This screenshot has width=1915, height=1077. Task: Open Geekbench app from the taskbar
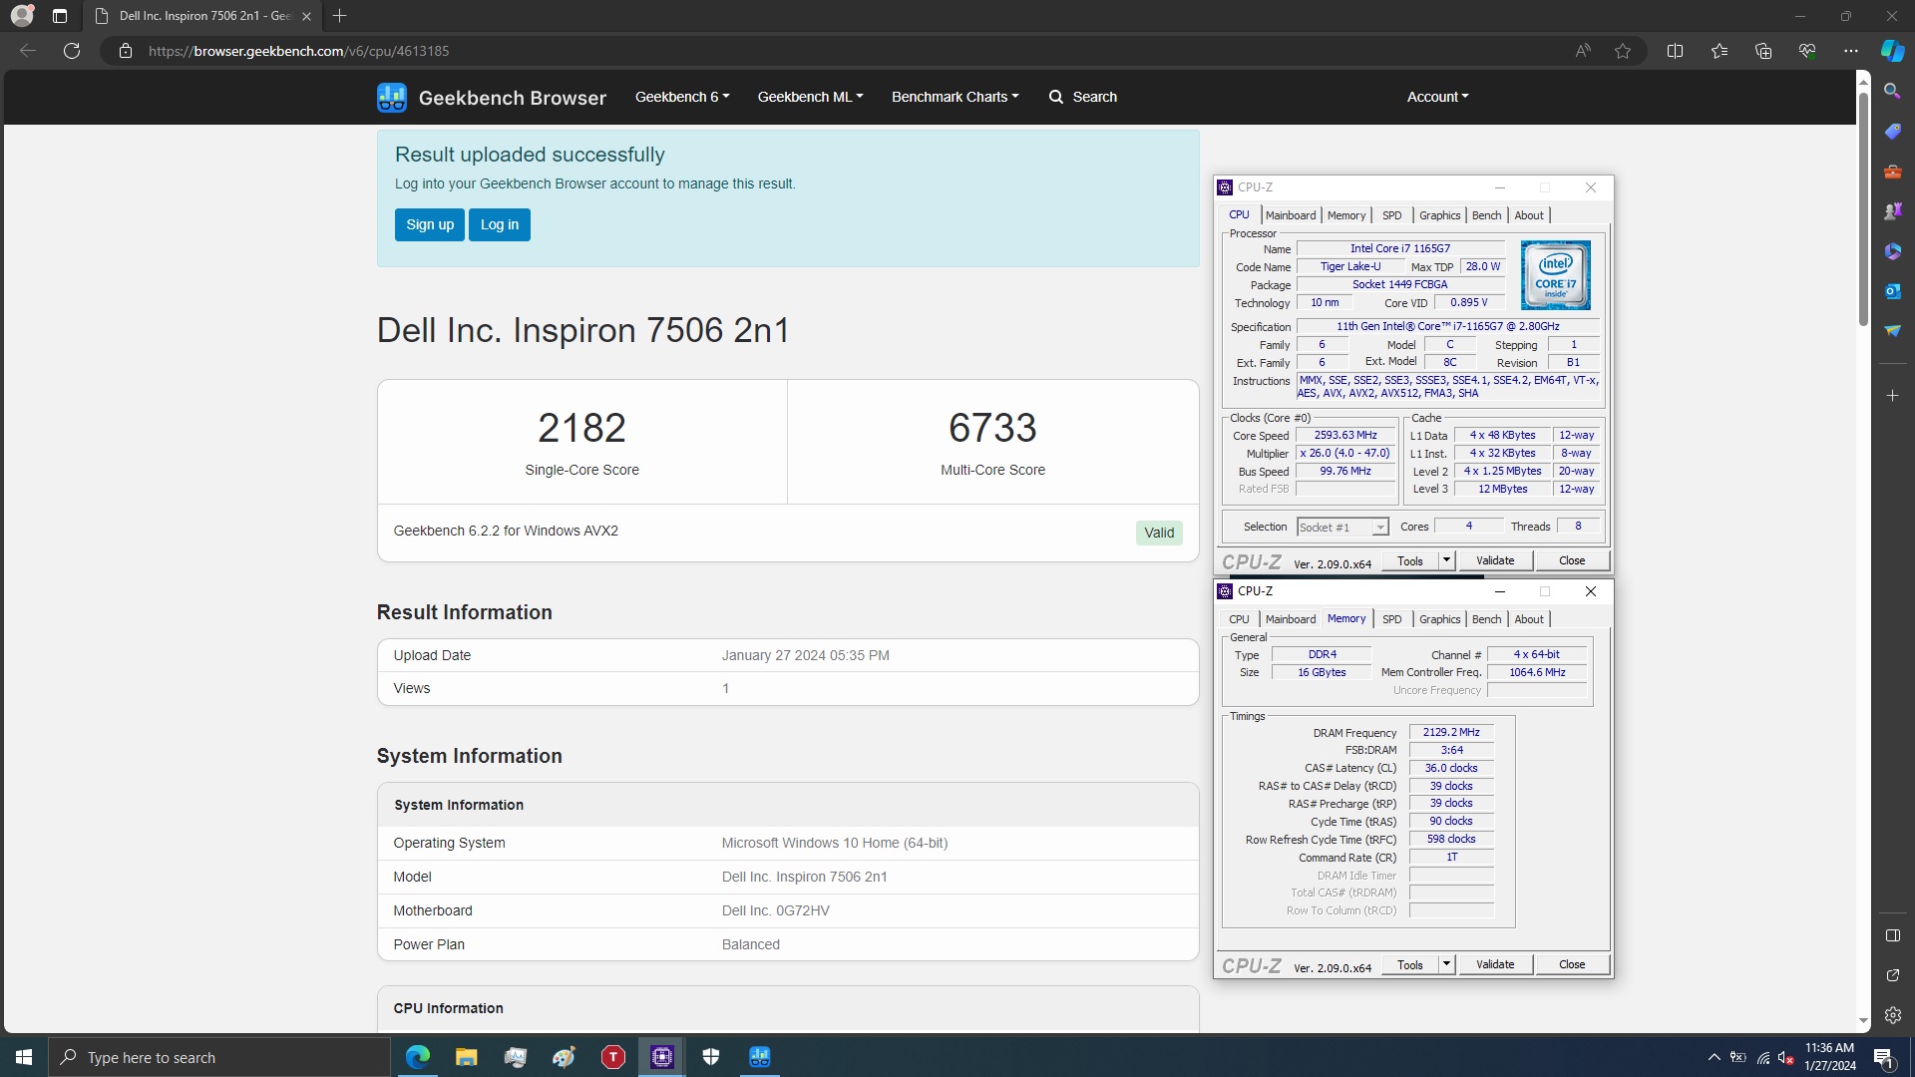(760, 1057)
